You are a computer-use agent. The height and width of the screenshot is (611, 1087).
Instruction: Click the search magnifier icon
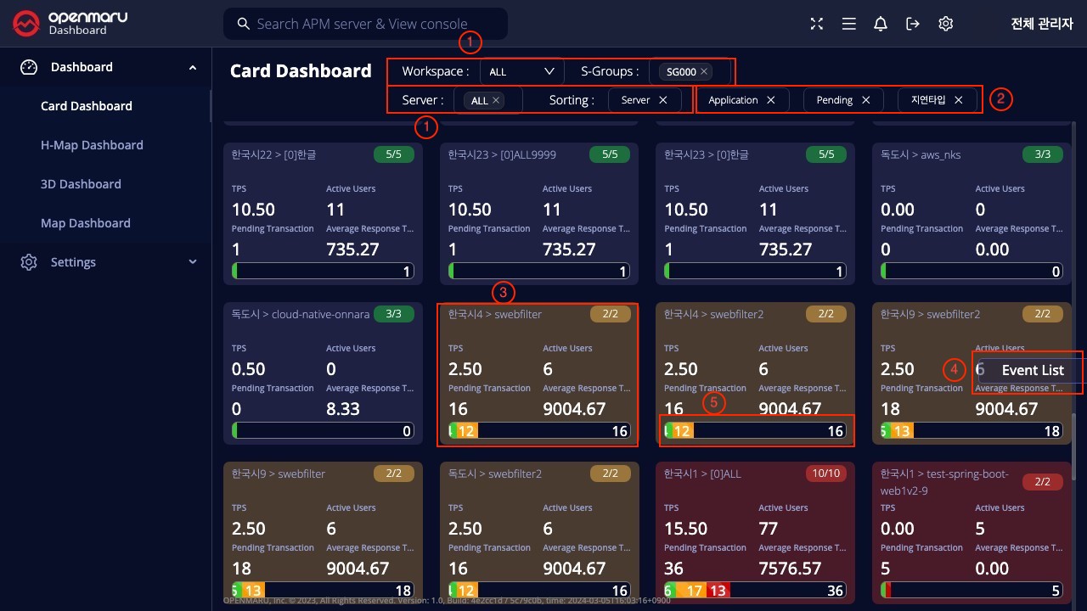243,24
